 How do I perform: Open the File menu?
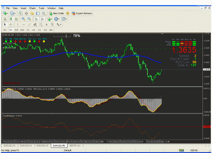point(8,8)
